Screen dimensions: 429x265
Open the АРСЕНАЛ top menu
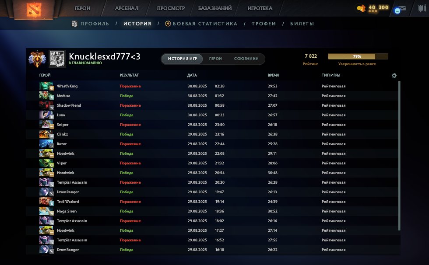point(127,8)
